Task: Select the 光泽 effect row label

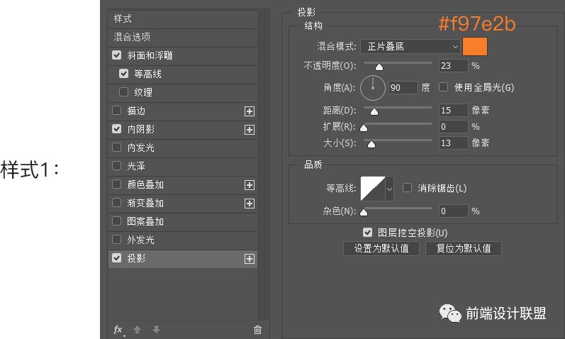Action: coord(136,166)
